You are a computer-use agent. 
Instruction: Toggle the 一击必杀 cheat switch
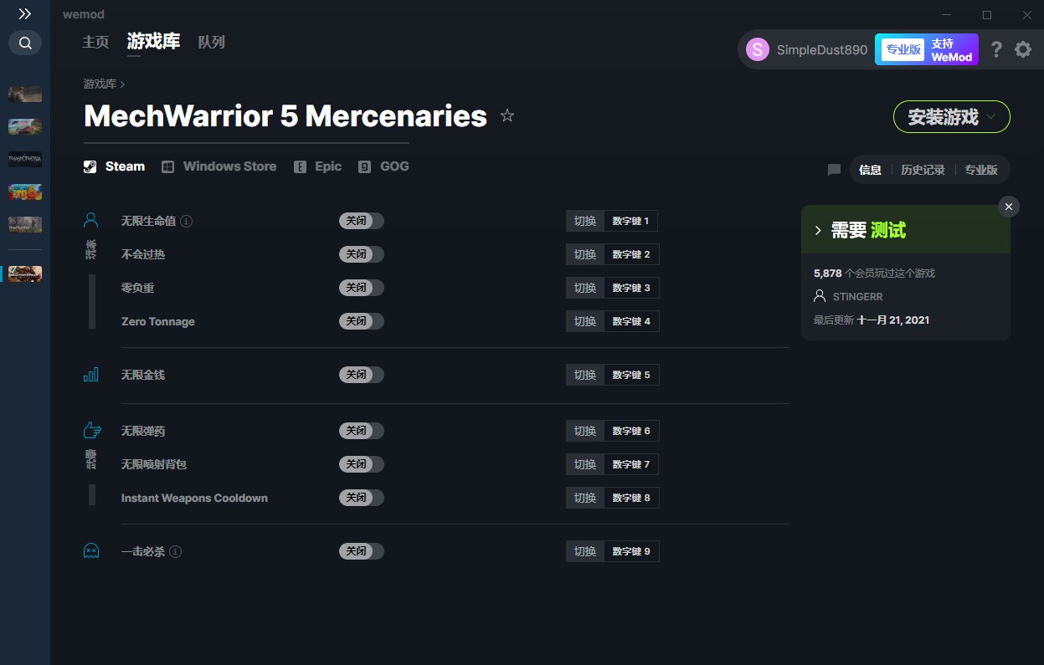point(362,551)
